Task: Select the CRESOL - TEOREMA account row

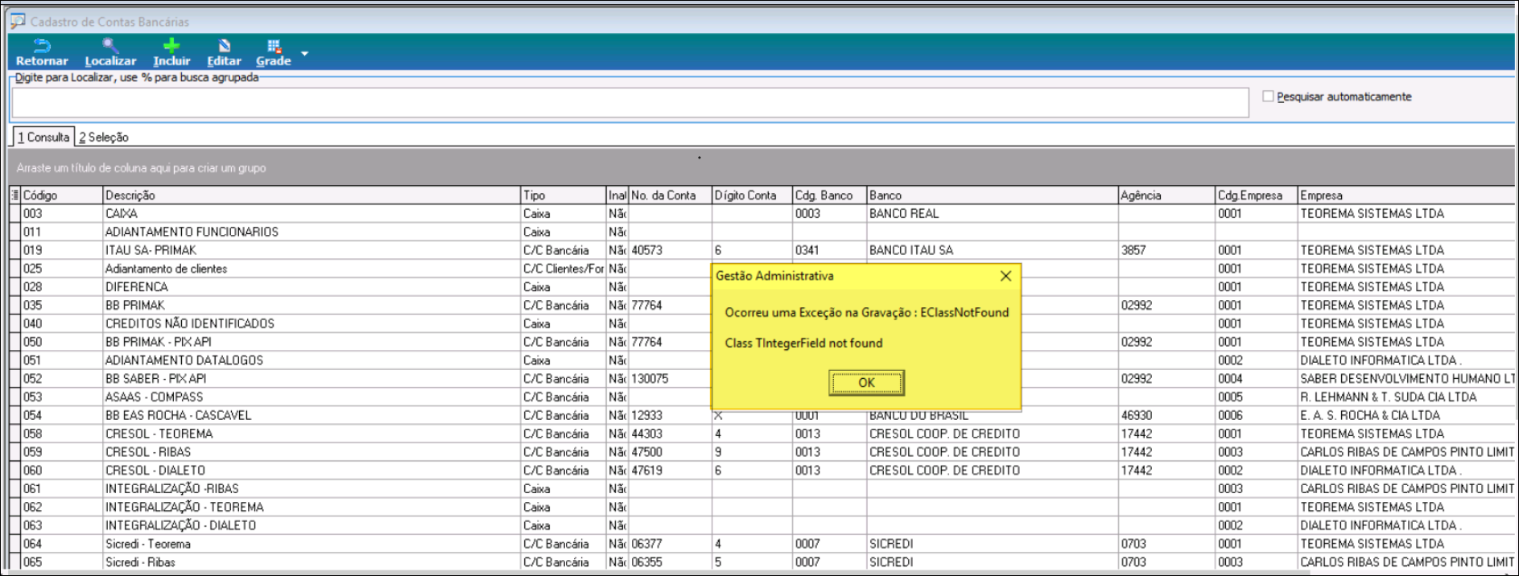Action: 159,434
